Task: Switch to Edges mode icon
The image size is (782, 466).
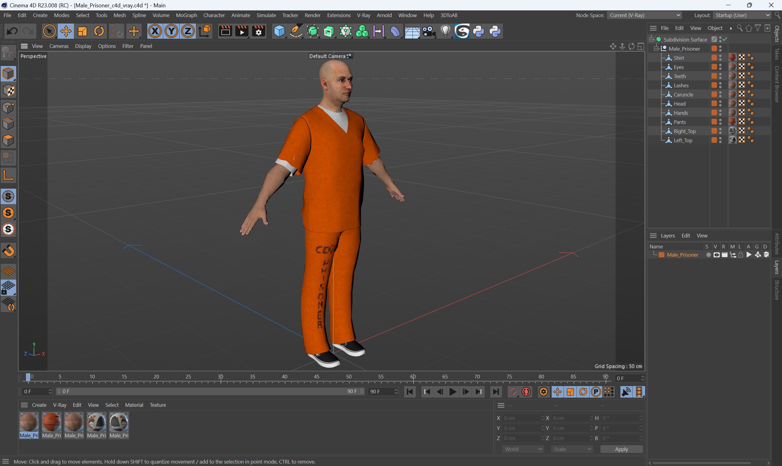Action: pyautogui.click(x=8, y=124)
